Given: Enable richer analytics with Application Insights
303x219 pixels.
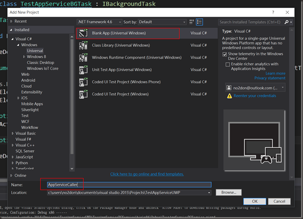Looking at the screenshot, I should pos(228,64).
